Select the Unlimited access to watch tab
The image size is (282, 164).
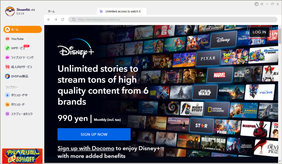coord(121,11)
